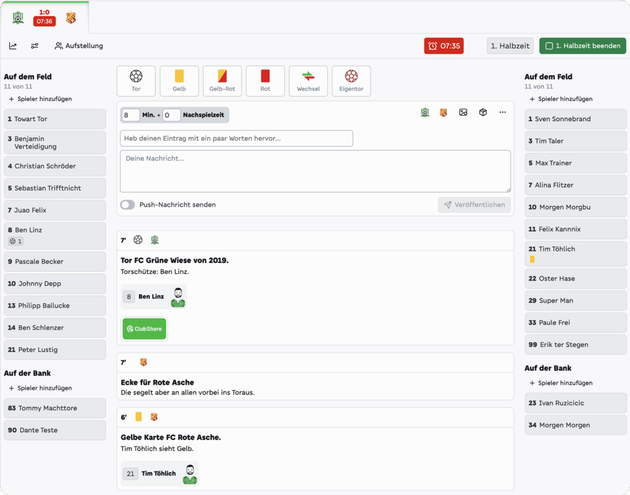This screenshot has height=495, width=630.
Task: Click 1. Halbzeit beenden button
Action: 583,46
